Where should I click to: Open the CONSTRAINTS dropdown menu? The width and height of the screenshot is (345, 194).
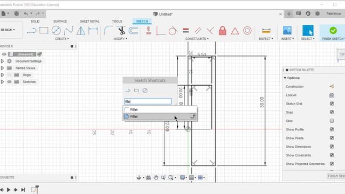click(x=197, y=39)
